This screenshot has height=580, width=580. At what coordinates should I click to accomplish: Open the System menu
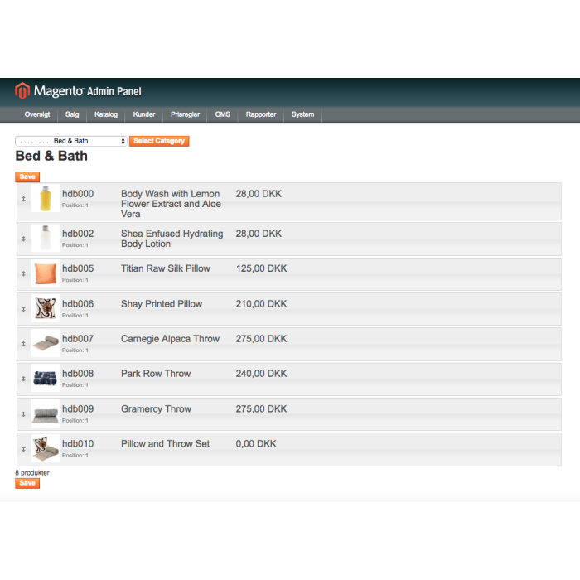pyautogui.click(x=302, y=114)
